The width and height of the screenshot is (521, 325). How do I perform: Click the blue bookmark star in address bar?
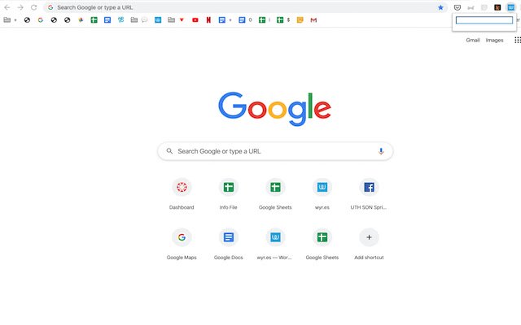tap(440, 7)
